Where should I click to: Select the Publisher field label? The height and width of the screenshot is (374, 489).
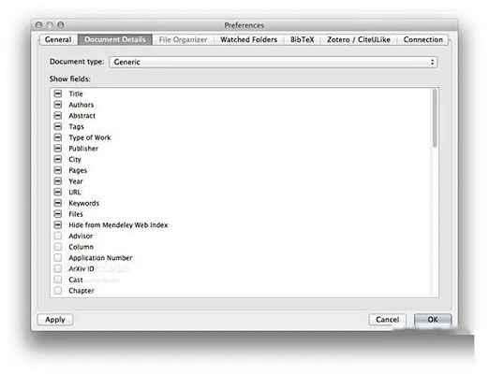tap(83, 149)
